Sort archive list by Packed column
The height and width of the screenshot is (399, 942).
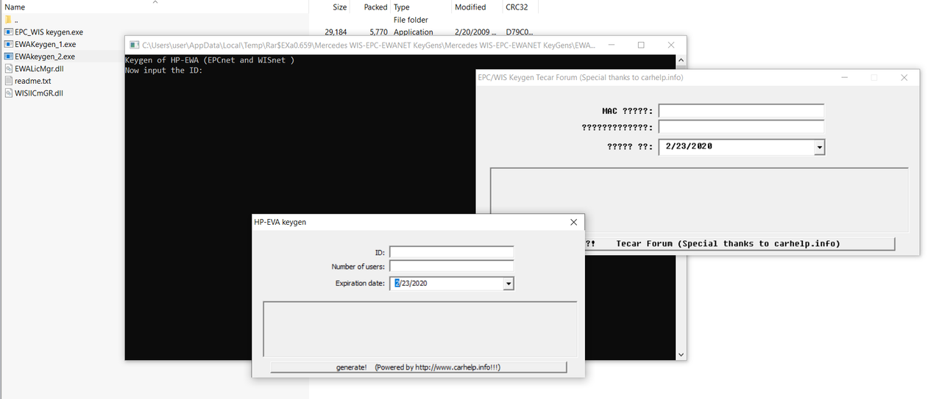point(375,7)
